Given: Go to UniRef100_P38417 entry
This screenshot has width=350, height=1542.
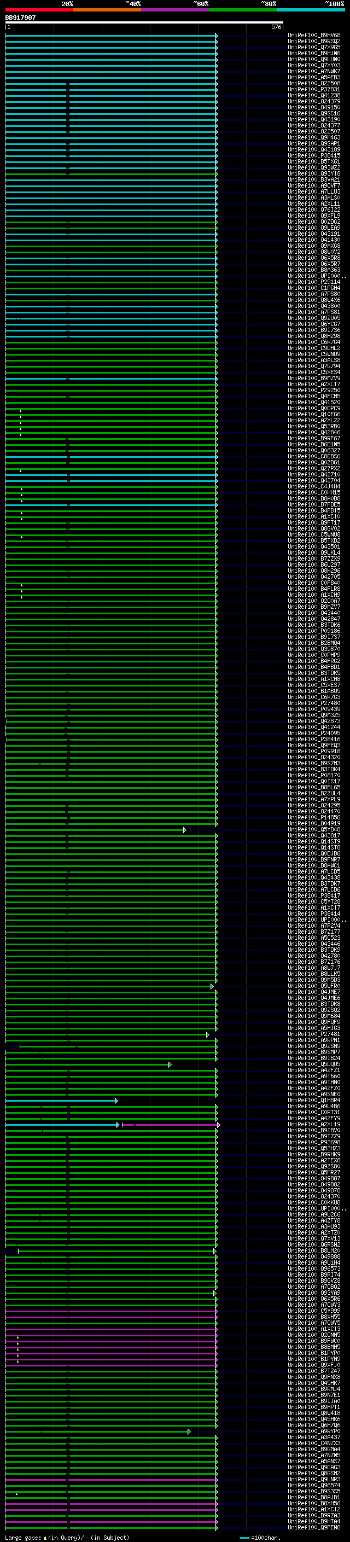Looking at the screenshot, I should point(313,895).
